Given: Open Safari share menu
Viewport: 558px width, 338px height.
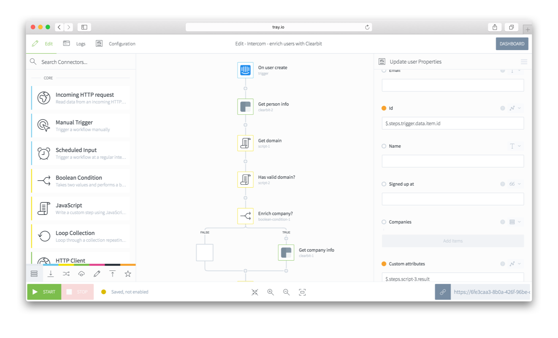Looking at the screenshot, I should click(495, 27).
